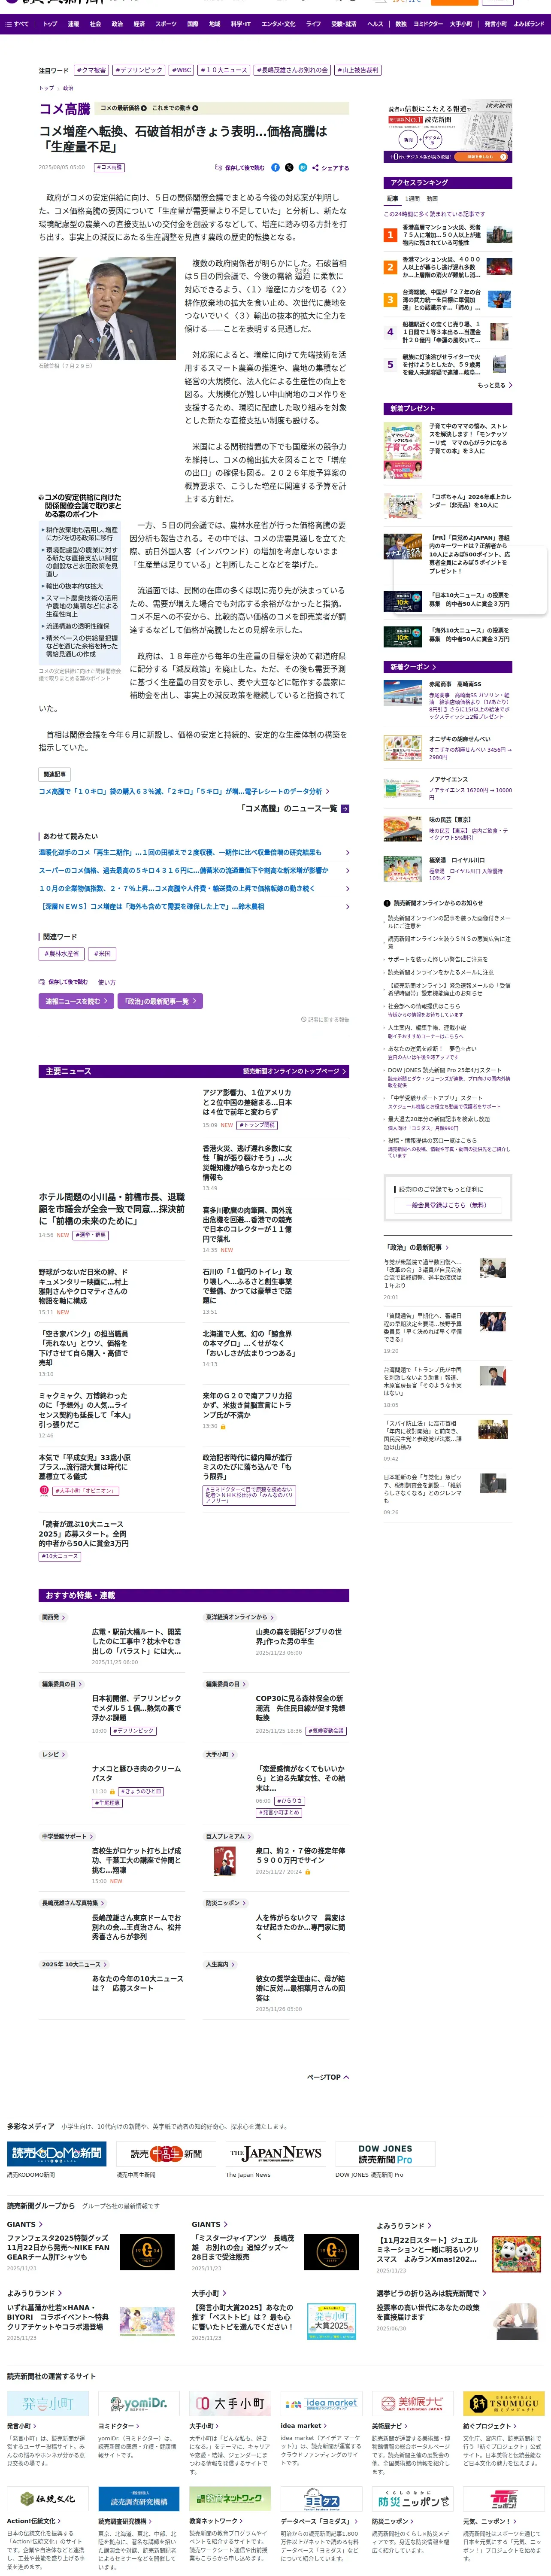
Task: Open the TSUMUGU project logo
Action: click(504, 2403)
